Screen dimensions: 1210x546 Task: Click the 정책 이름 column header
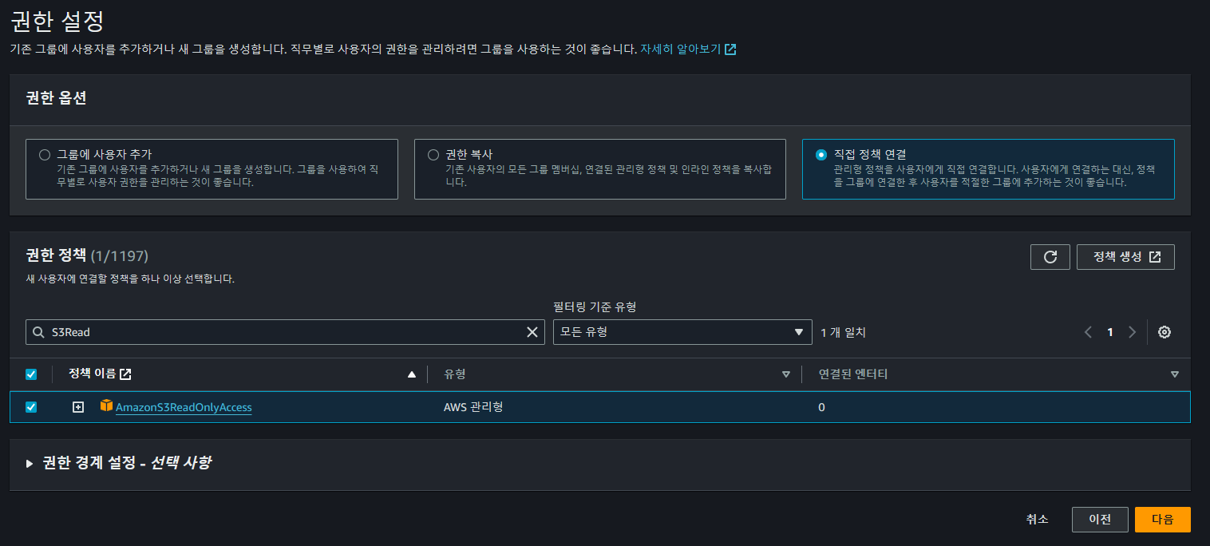pos(92,374)
